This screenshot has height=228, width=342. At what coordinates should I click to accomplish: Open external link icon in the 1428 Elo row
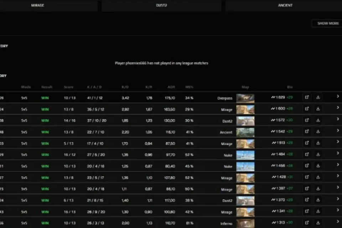tap(307, 177)
